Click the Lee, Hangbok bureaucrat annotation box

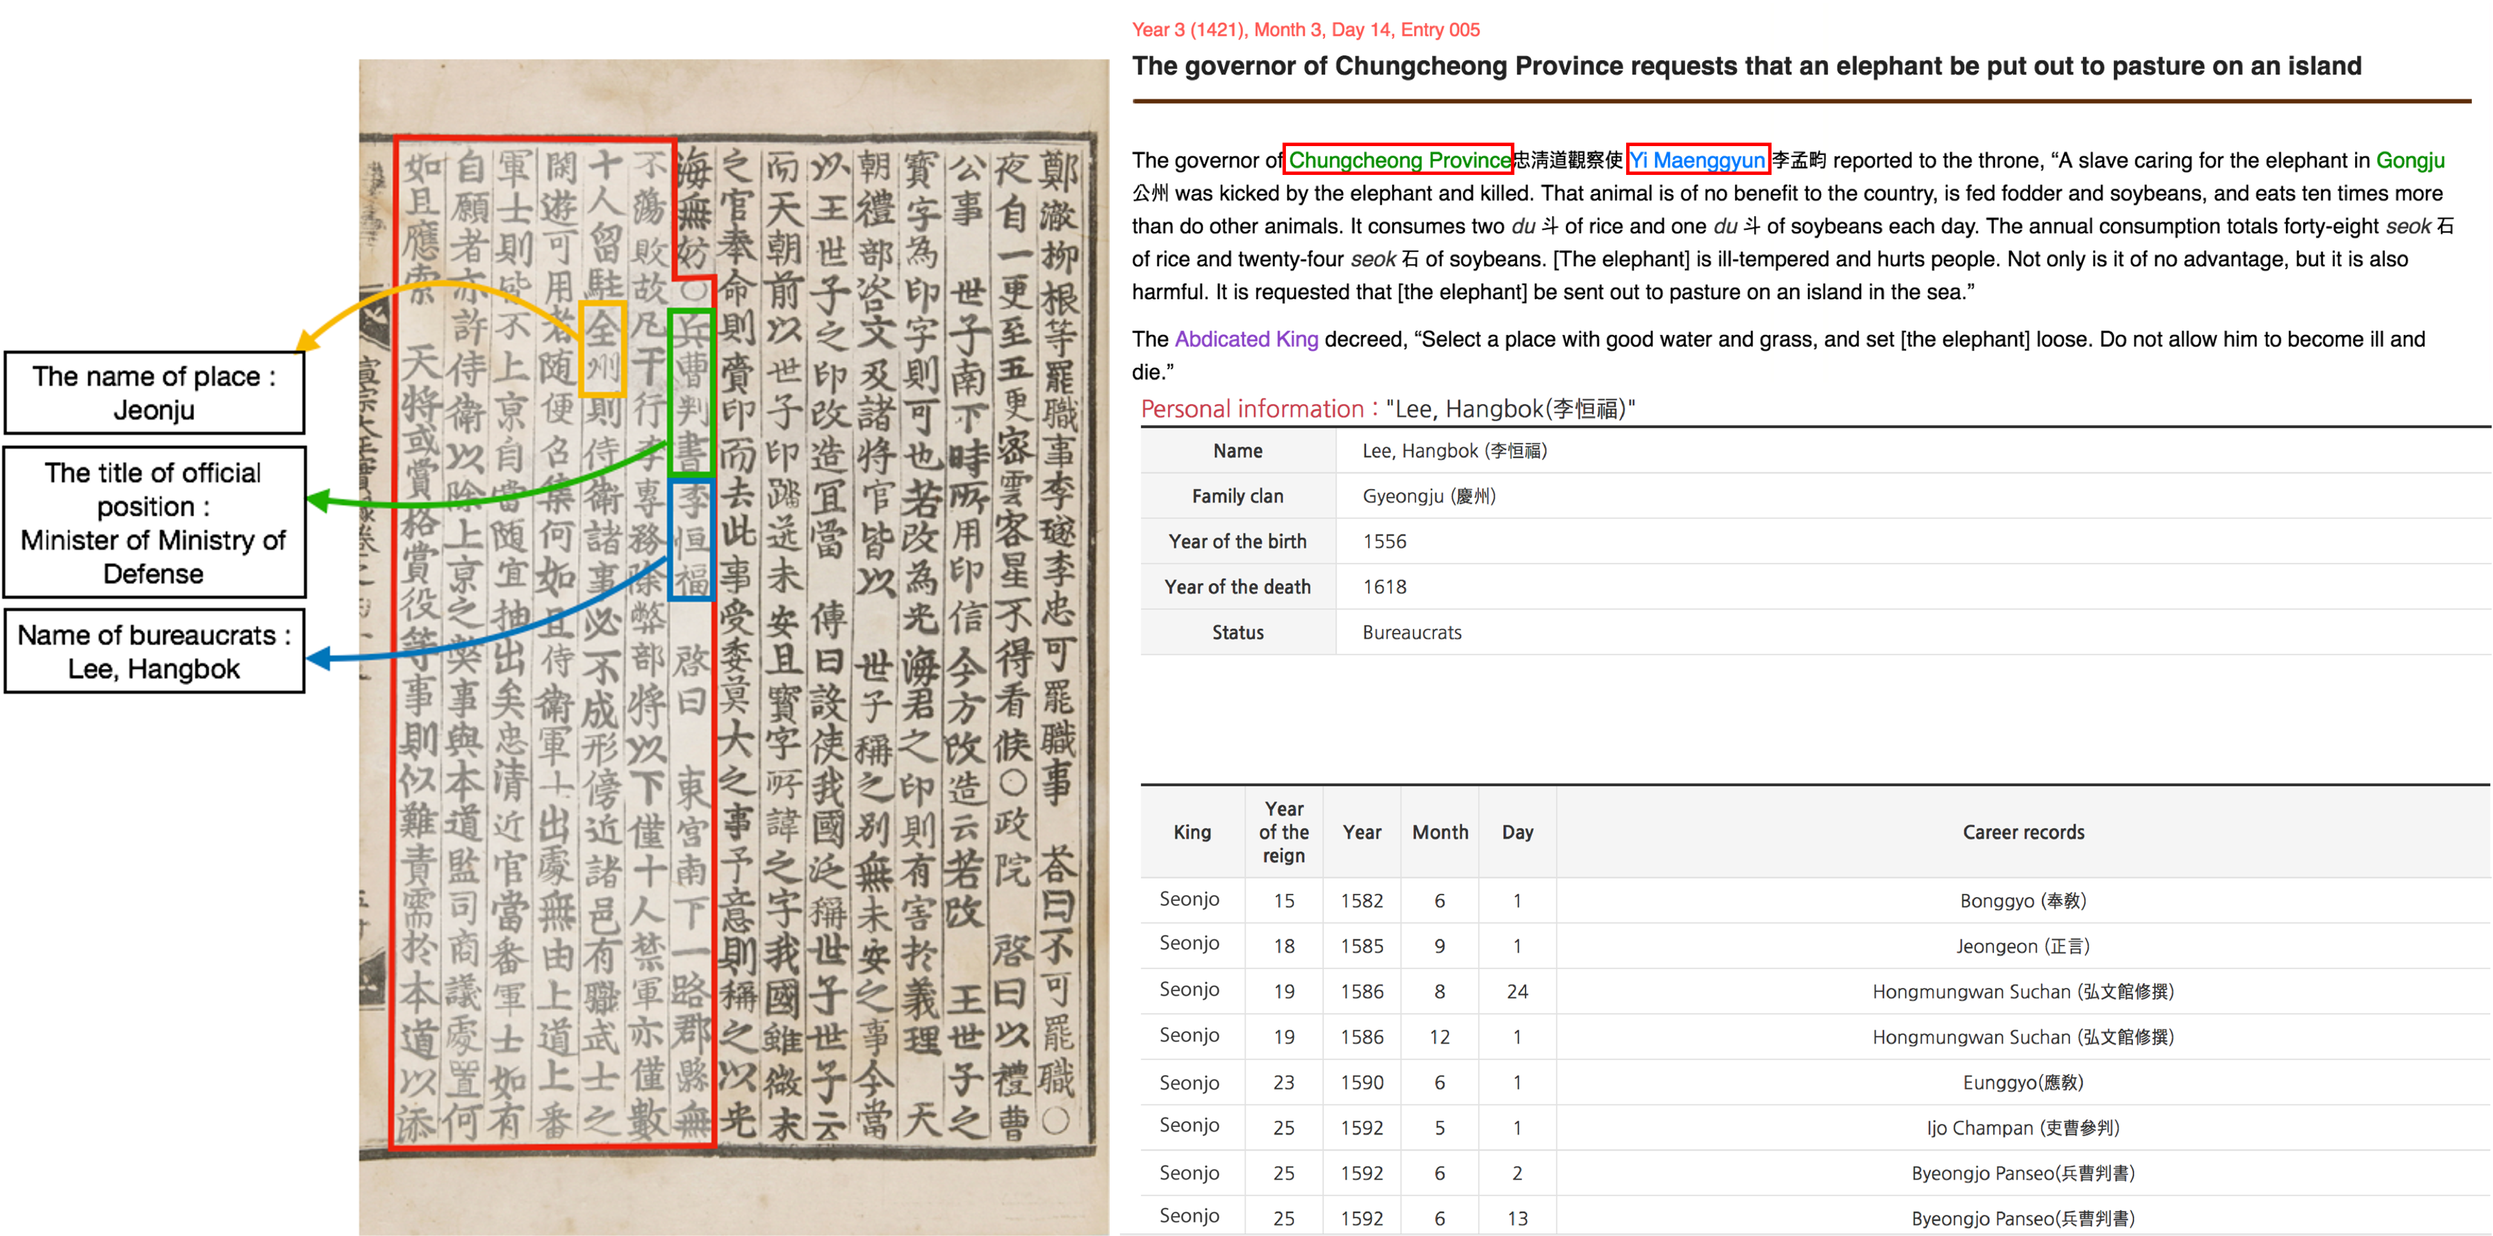(x=154, y=650)
